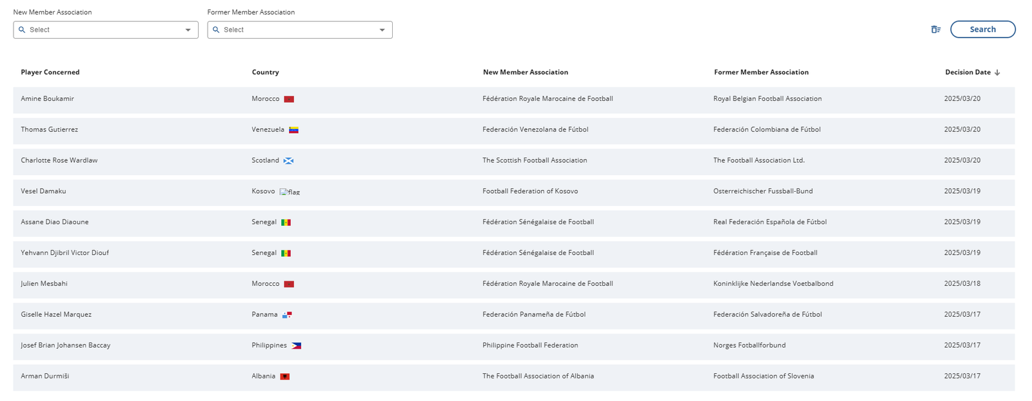1032x401 pixels.
Task: Open Former Member Association dropdown arrow
Action: coord(382,30)
